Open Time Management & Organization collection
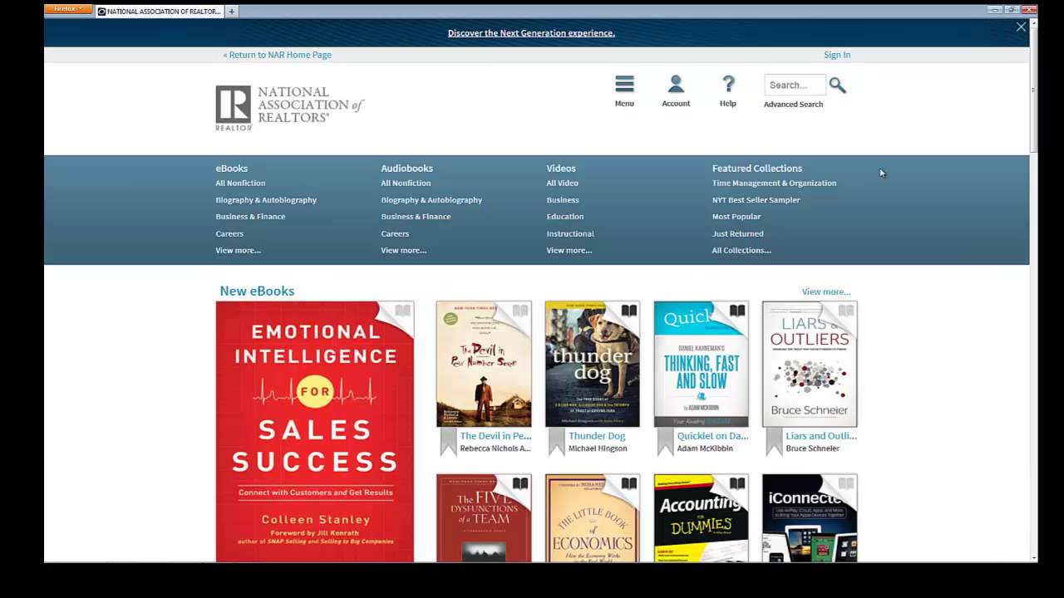This screenshot has width=1064, height=598. click(x=774, y=183)
